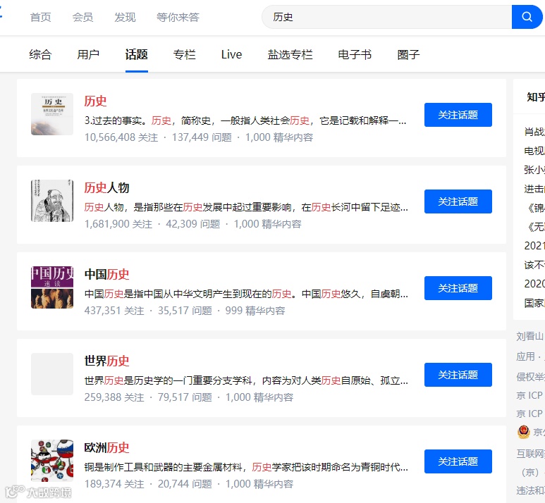Click the 历史人物 topic description text
The height and width of the screenshot is (503, 545).
tap(246, 207)
